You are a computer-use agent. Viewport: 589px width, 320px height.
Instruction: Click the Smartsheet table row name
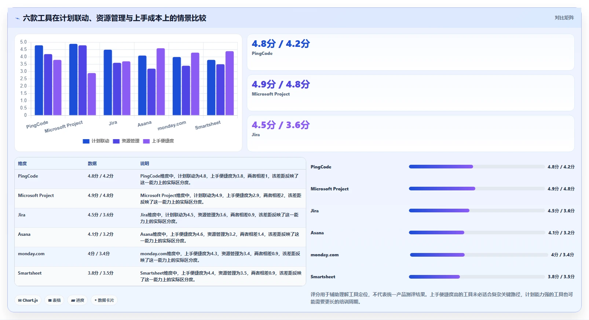click(30, 273)
